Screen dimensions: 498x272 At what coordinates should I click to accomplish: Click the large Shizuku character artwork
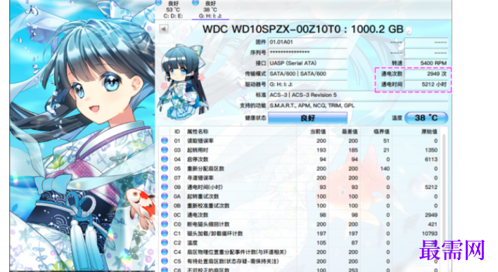point(82,136)
